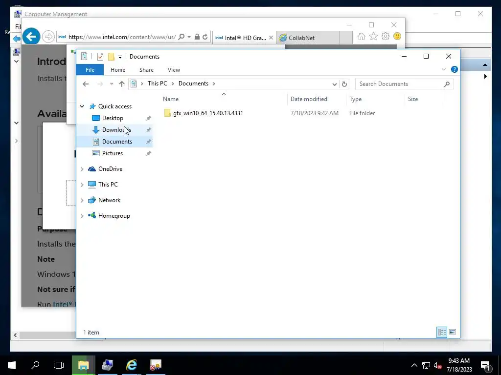Open Task View on taskbar
The height and width of the screenshot is (375, 501).
click(x=59, y=365)
